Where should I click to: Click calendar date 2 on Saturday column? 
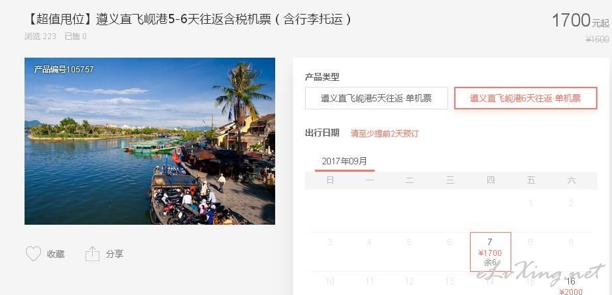pyautogui.click(x=571, y=203)
